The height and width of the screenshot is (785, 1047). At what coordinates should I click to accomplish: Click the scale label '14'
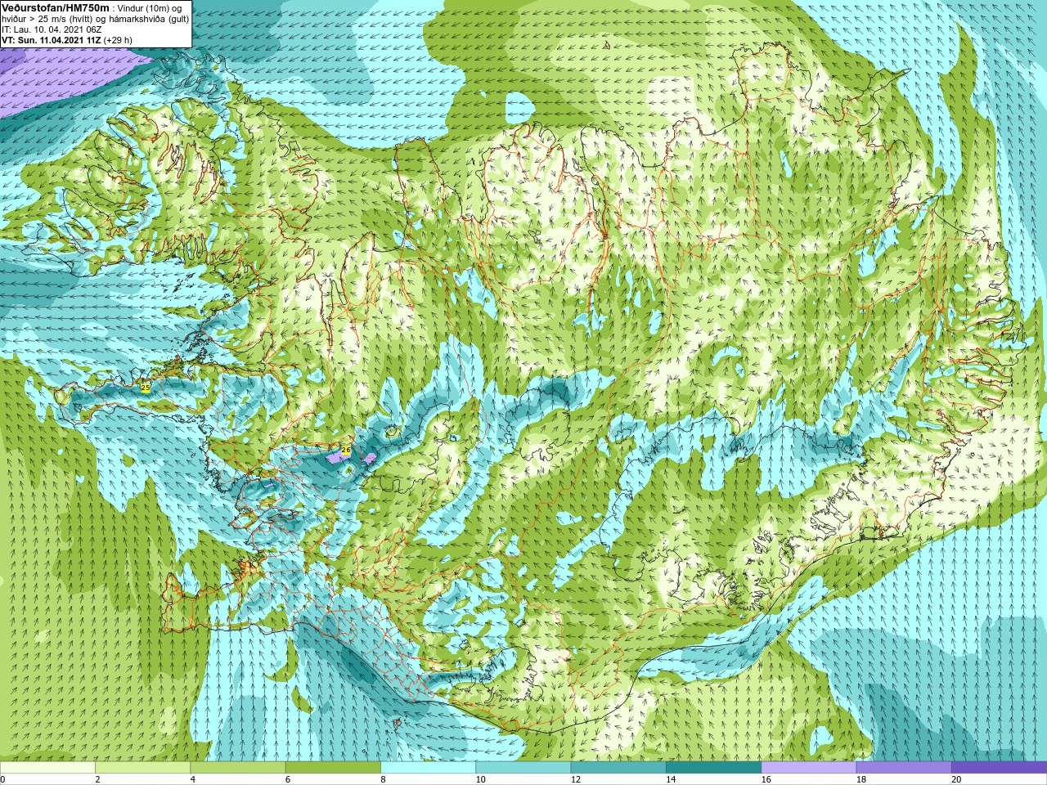point(671,779)
